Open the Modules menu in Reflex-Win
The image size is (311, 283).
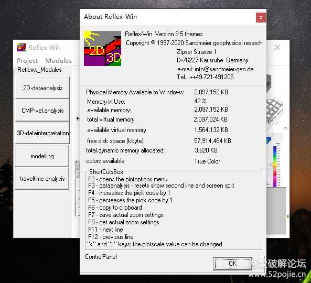[58, 61]
